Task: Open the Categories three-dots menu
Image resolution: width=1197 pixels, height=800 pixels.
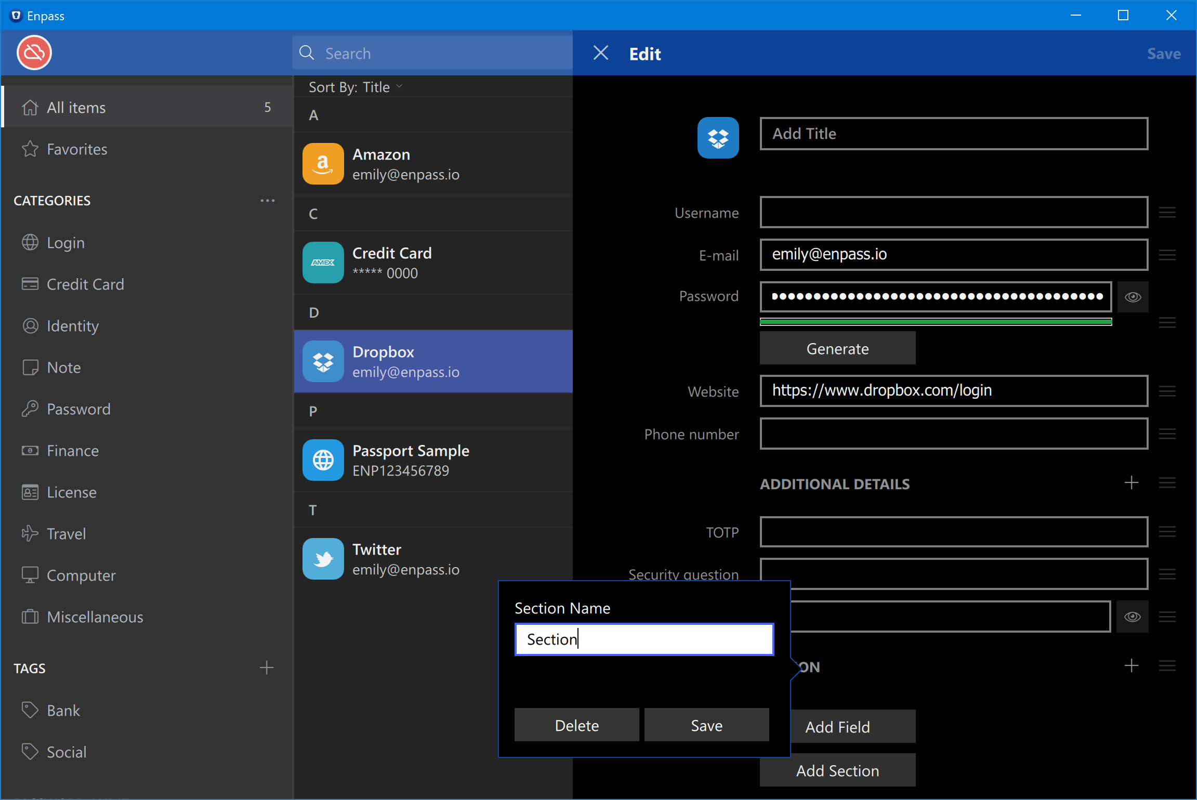Action: coord(267,201)
